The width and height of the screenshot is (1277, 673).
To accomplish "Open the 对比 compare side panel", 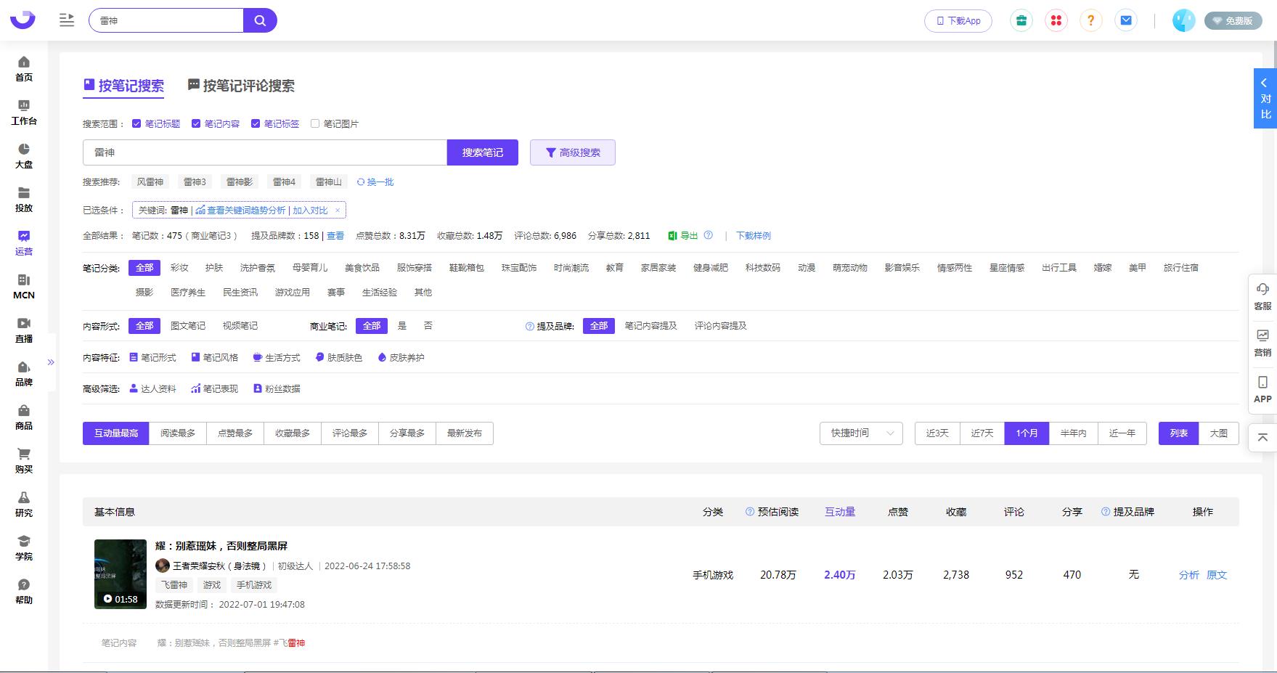I will [1265, 98].
